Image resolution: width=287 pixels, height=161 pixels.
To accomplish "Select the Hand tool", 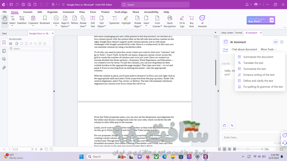I will point(4,20).
